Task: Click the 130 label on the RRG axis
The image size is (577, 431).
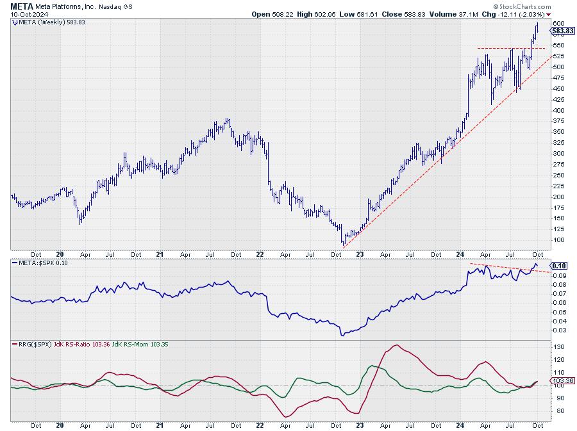Action: point(558,347)
